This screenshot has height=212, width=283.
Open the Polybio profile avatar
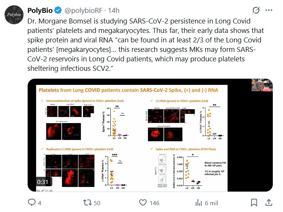(x=14, y=15)
